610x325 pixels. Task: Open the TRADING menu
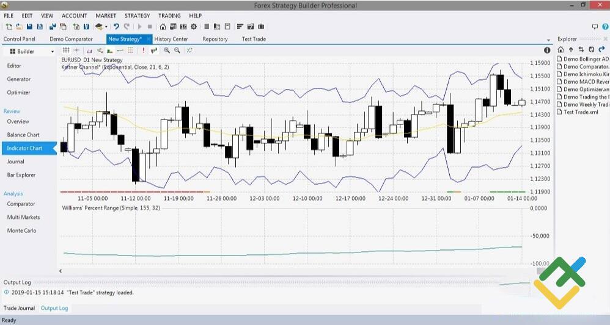tap(169, 16)
